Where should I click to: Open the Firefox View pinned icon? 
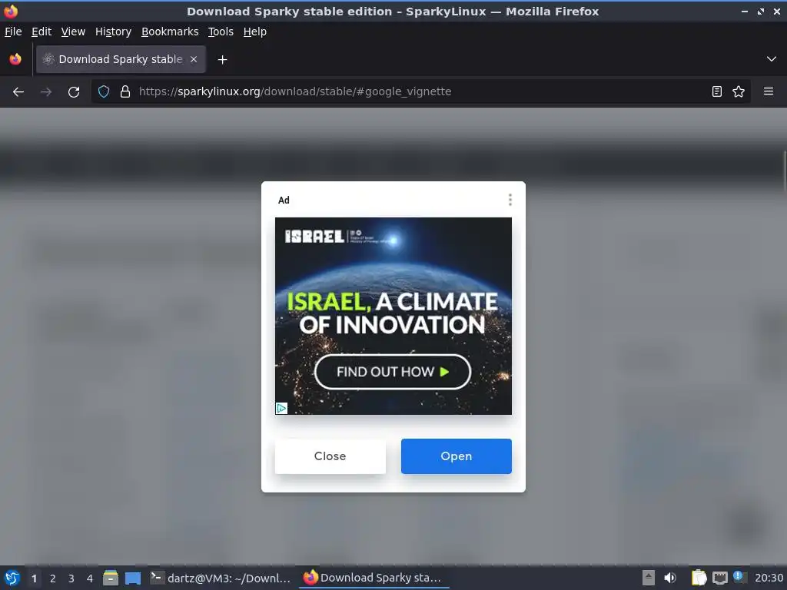[x=15, y=59]
